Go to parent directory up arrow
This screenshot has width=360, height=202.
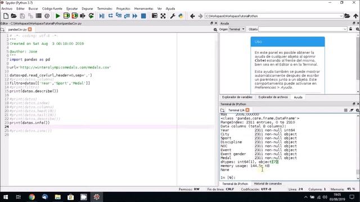click(x=355, y=16)
